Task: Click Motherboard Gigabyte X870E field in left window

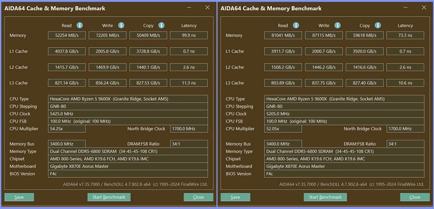Action: click(x=128, y=166)
